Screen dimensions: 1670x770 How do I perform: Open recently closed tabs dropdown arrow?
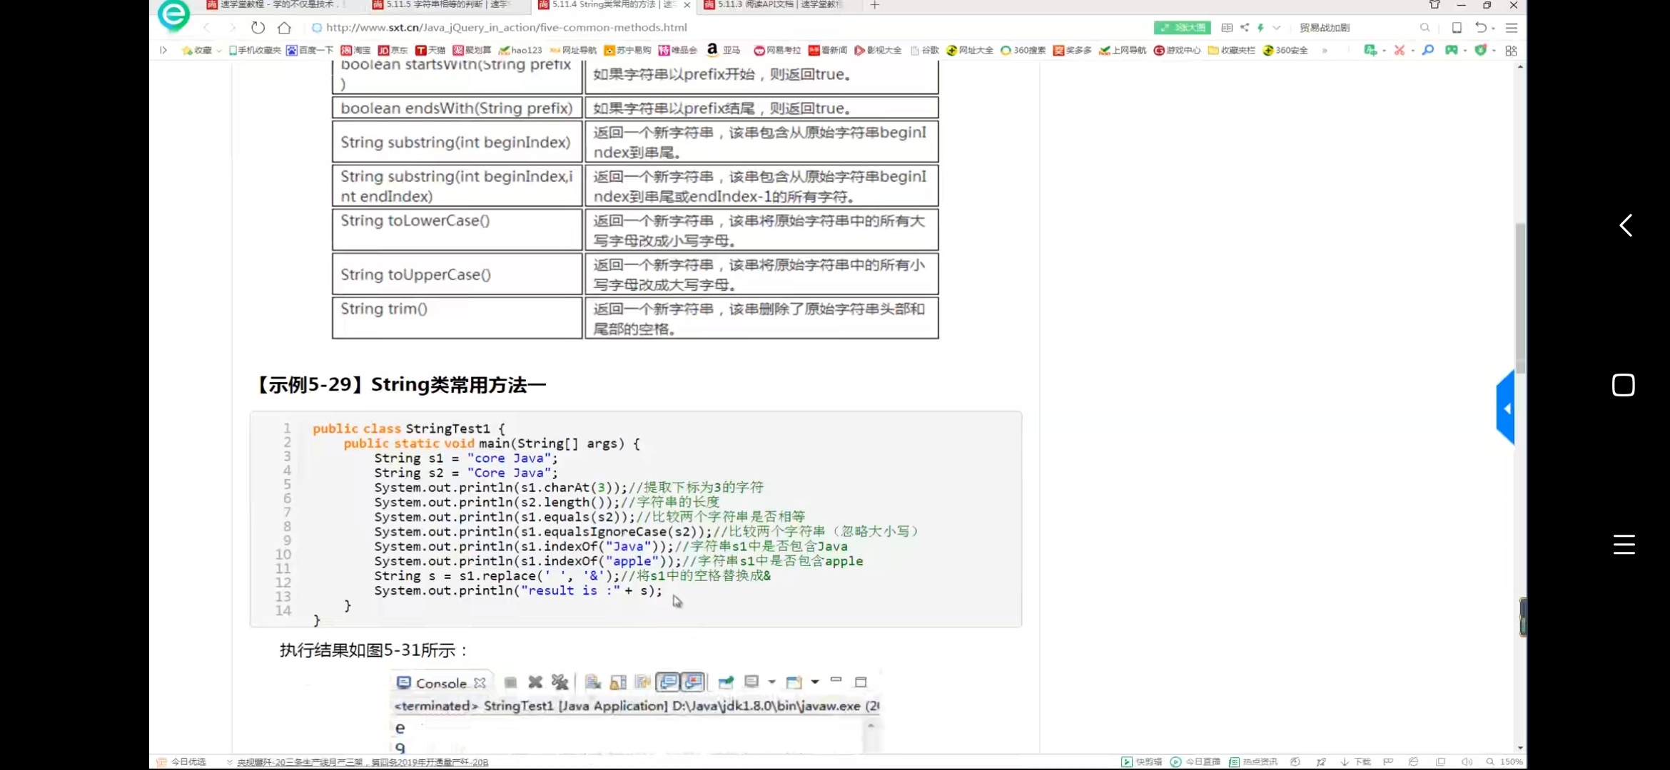[x=1493, y=27]
